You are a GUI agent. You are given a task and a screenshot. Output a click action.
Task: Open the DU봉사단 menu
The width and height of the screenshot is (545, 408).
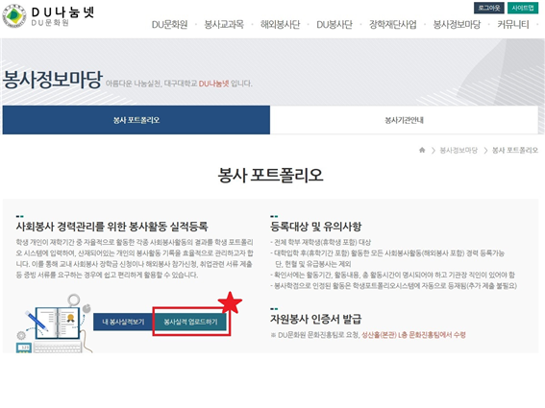(x=334, y=24)
